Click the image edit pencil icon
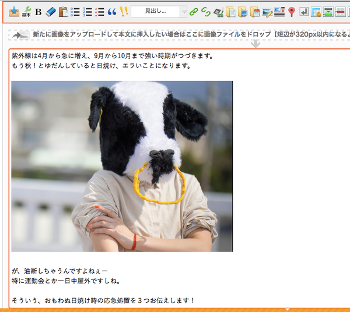The width and height of the screenshot is (350, 312). pos(267,12)
